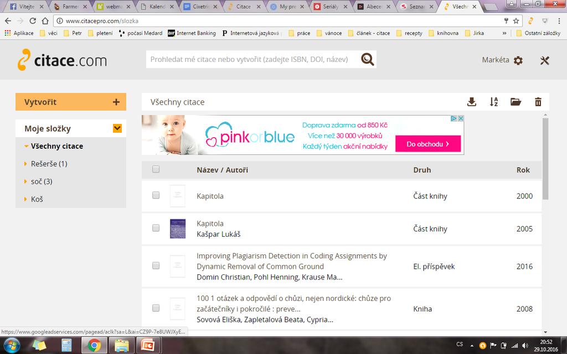567x354 pixels.
Task: Click the browser back arrow
Action: click(8, 20)
